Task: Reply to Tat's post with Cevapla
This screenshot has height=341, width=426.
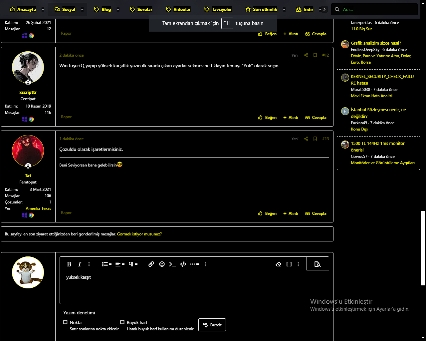Action: pyautogui.click(x=316, y=213)
